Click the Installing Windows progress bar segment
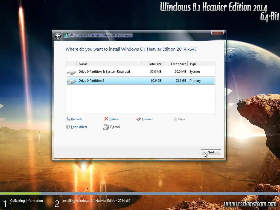This screenshot has width=280, height=210. coord(168,193)
